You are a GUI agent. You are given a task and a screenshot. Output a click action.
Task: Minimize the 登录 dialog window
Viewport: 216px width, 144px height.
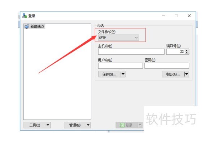164,16
